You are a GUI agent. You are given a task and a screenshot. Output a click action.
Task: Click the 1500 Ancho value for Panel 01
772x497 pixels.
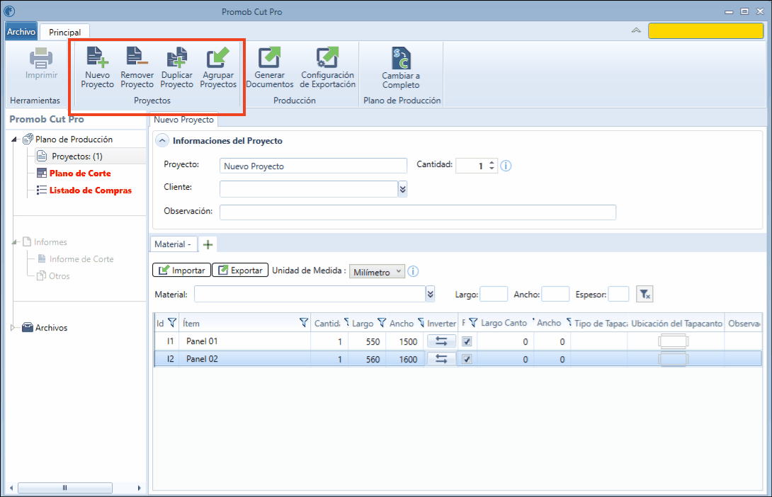pos(408,341)
